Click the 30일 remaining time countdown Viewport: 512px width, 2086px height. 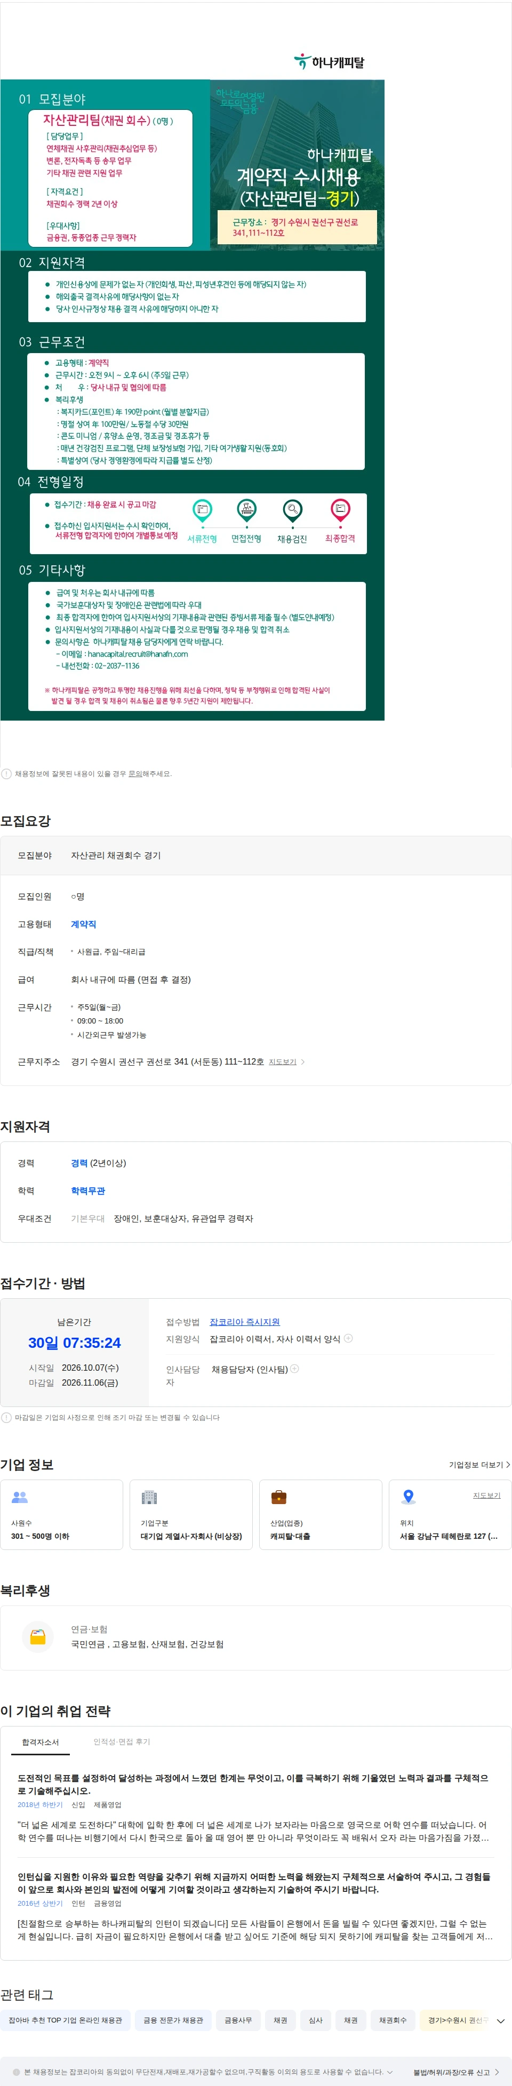pyautogui.click(x=75, y=1342)
